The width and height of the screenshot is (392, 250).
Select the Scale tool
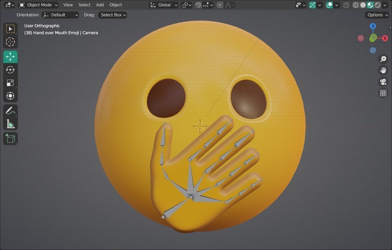(10, 83)
